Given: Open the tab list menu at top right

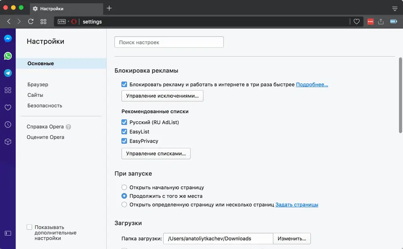Looking at the screenshot, I should click(395, 8).
